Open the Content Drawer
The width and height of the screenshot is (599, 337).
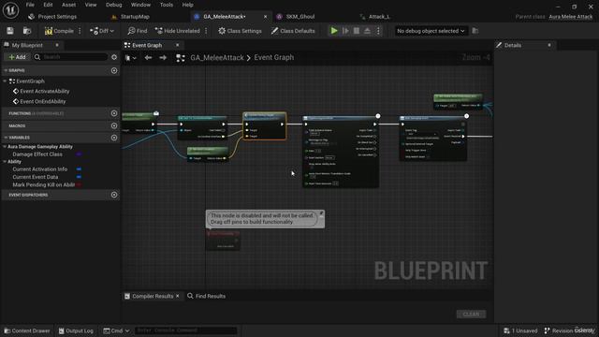pos(27,330)
